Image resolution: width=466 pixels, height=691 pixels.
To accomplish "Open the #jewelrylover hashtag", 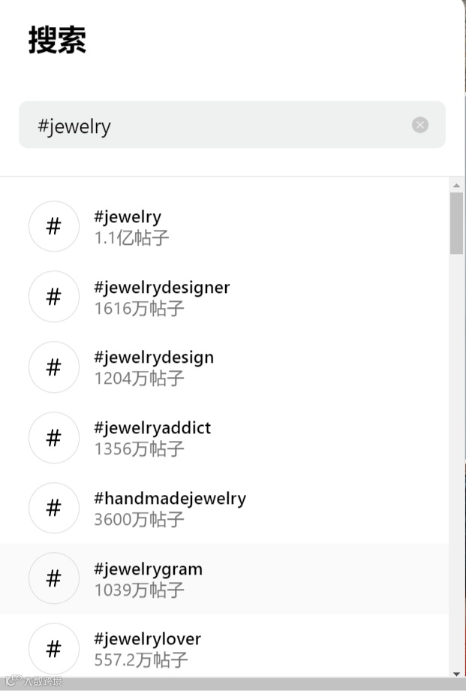I will (x=147, y=639).
